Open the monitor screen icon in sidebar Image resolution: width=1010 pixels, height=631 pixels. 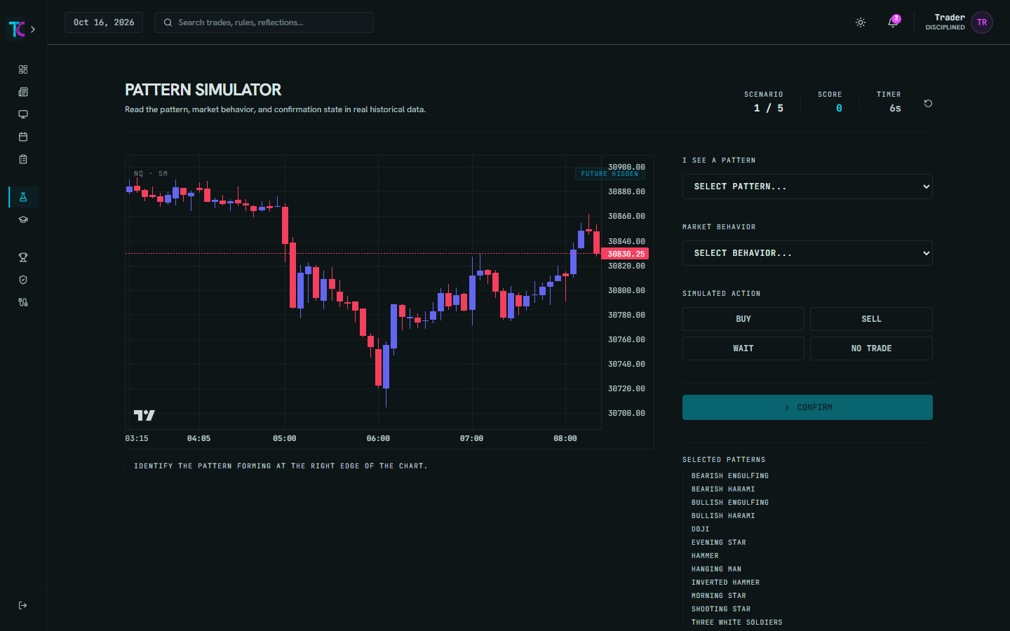[x=23, y=114]
